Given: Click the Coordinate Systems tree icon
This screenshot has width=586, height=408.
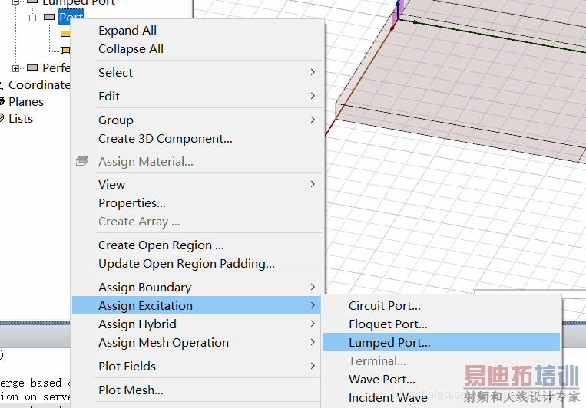Looking at the screenshot, I should 2,85.
